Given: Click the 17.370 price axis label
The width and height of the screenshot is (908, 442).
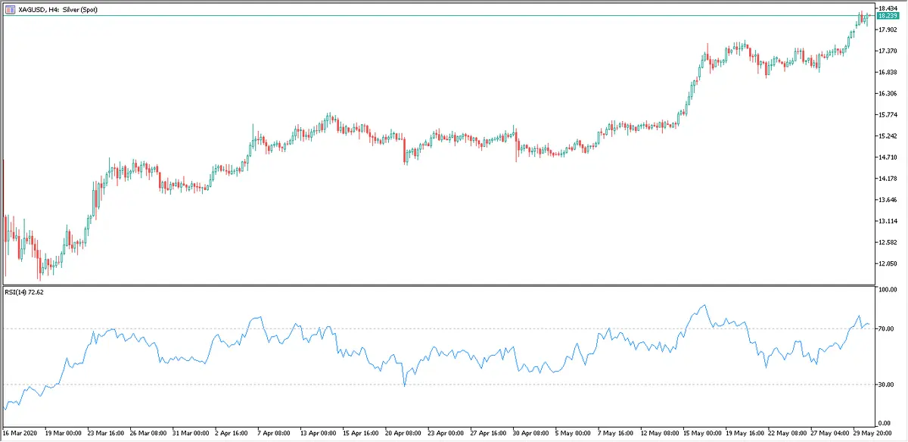Looking at the screenshot, I should point(886,51).
